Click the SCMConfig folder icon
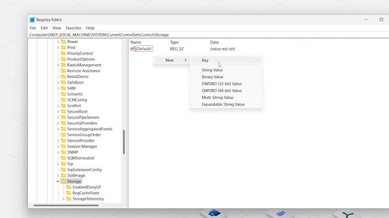Screen dimensions: 389x218 pyautogui.click(x=63, y=100)
